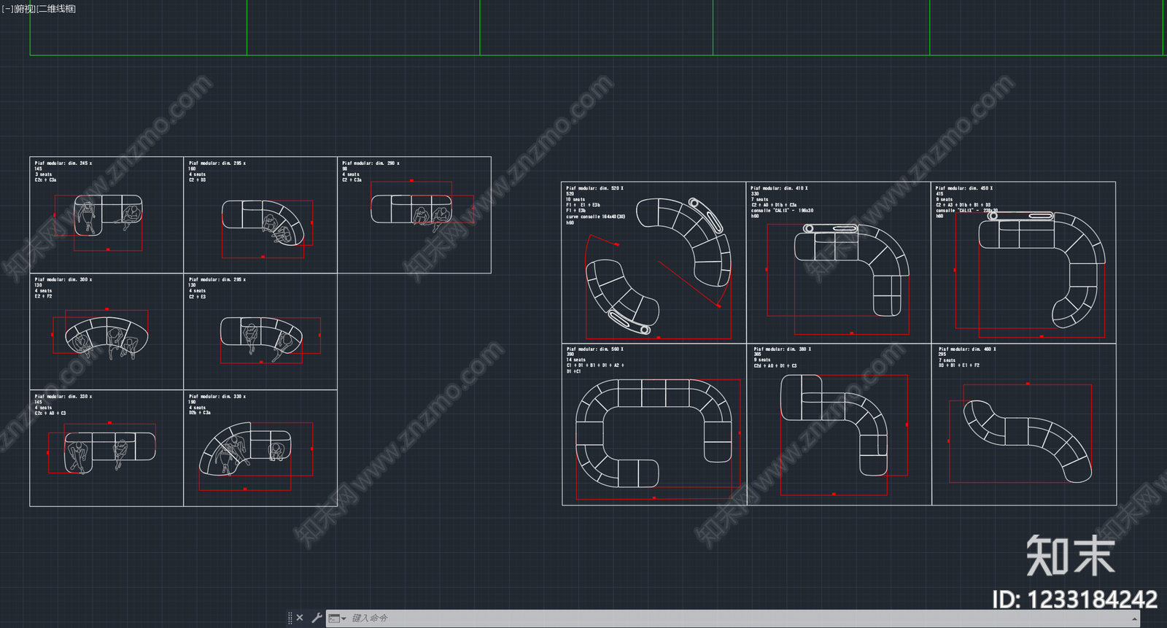This screenshot has width=1167, height=628.
Task: Select the 'Piaf modular: dim. 560 X' label
Action: tap(594, 349)
